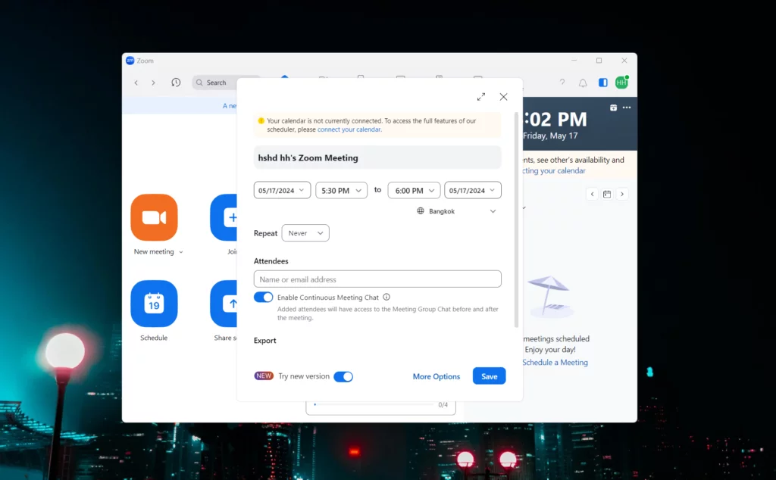Disable Enable Continuous Meeting Chat toggle
Screen dimensions: 776x480
(x=263, y=298)
